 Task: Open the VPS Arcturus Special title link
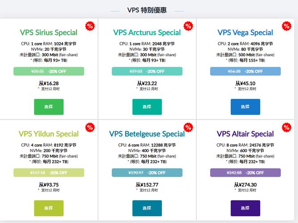[147, 33]
